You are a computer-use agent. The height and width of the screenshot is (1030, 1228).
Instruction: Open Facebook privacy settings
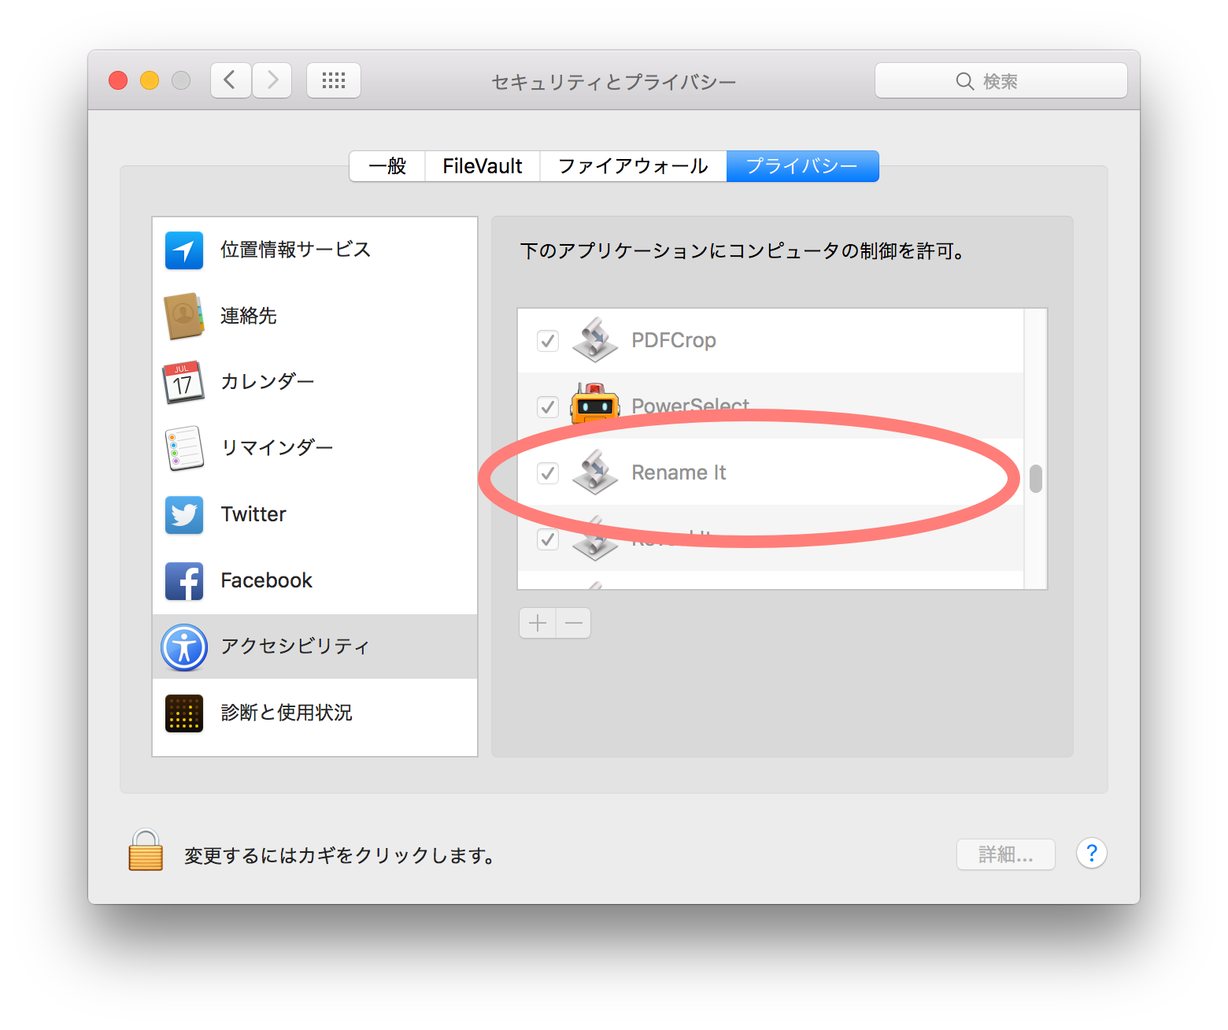coord(266,580)
